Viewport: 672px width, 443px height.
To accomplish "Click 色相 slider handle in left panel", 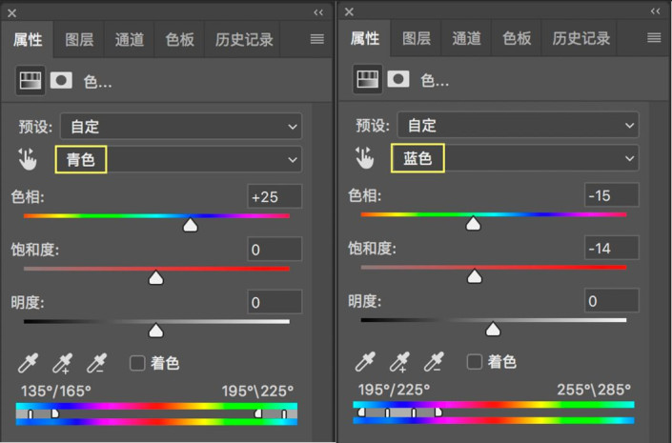I will (x=191, y=225).
